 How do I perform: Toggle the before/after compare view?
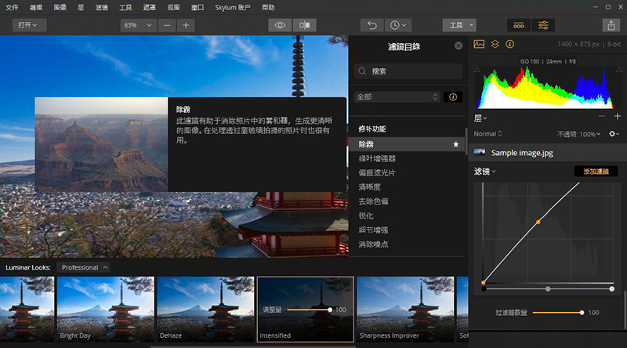304,25
